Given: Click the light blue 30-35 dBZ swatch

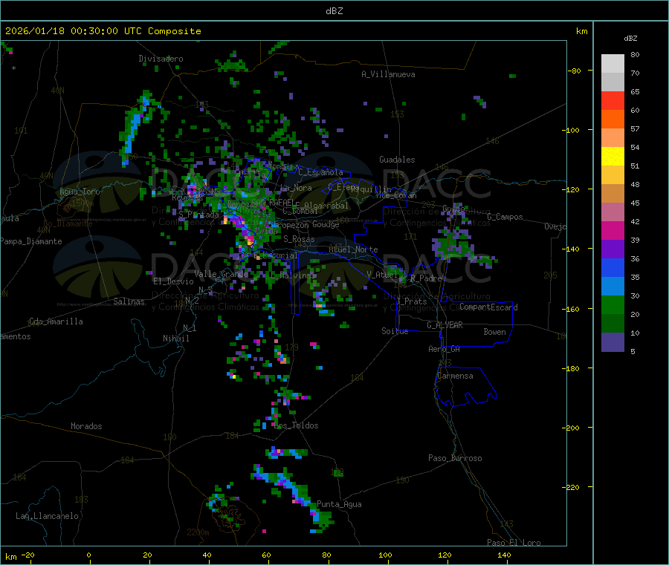Looking at the screenshot, I should (x=613, y=287).
